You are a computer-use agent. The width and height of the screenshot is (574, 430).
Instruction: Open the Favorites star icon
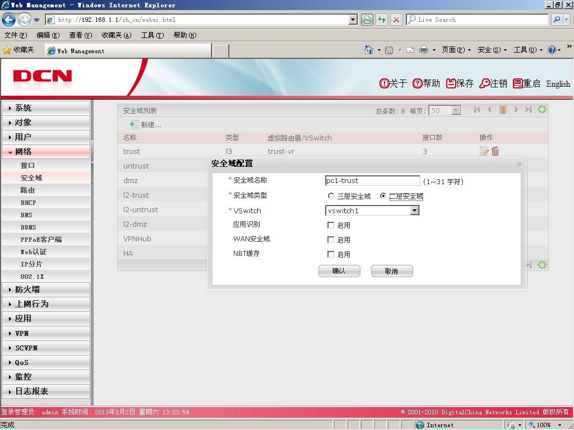(x=7, y=50)
